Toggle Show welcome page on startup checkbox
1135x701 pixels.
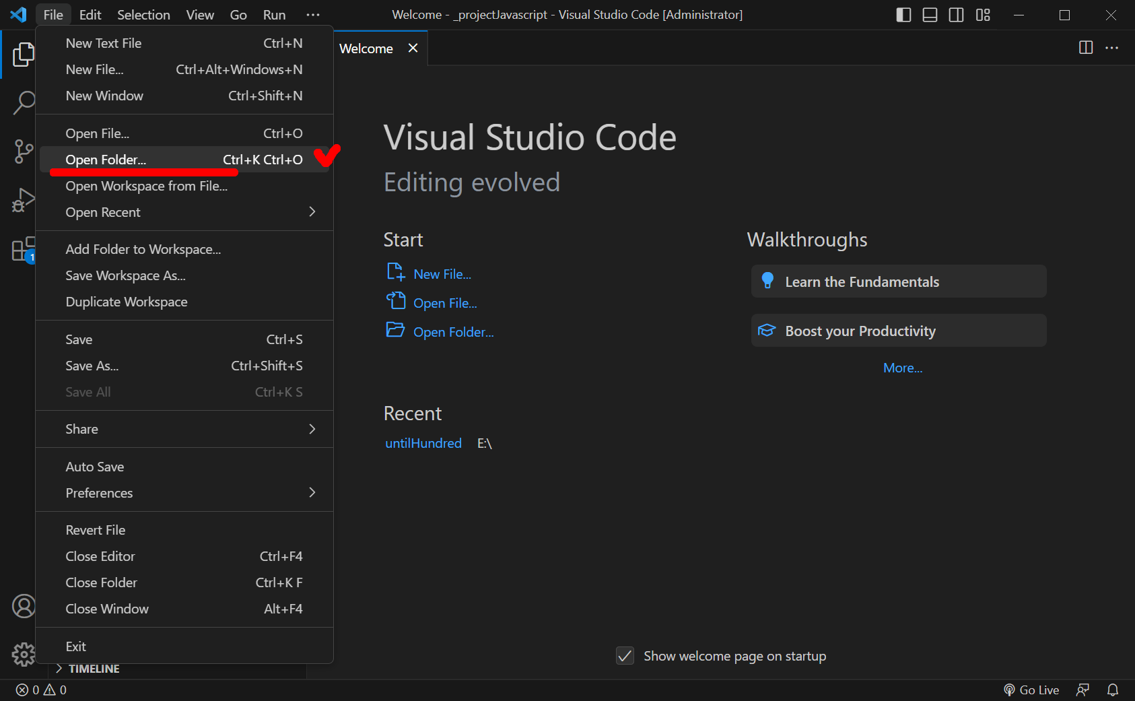tap(625, 656)
